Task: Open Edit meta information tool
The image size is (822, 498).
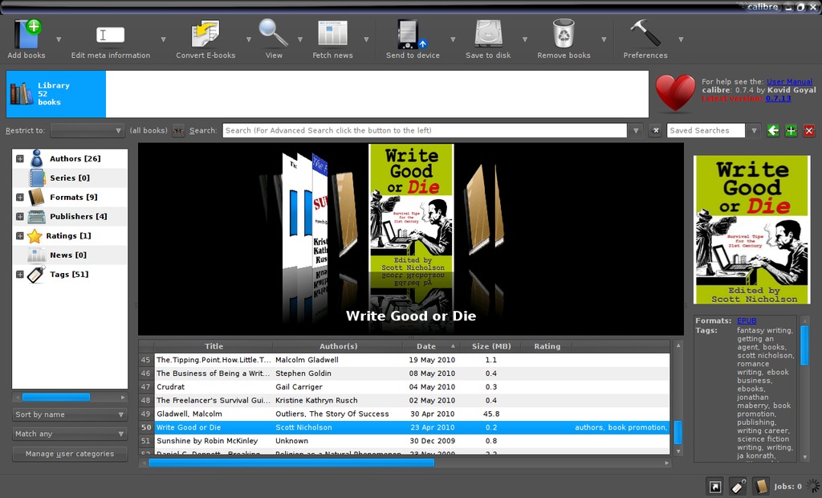Action: coord(111,35)
